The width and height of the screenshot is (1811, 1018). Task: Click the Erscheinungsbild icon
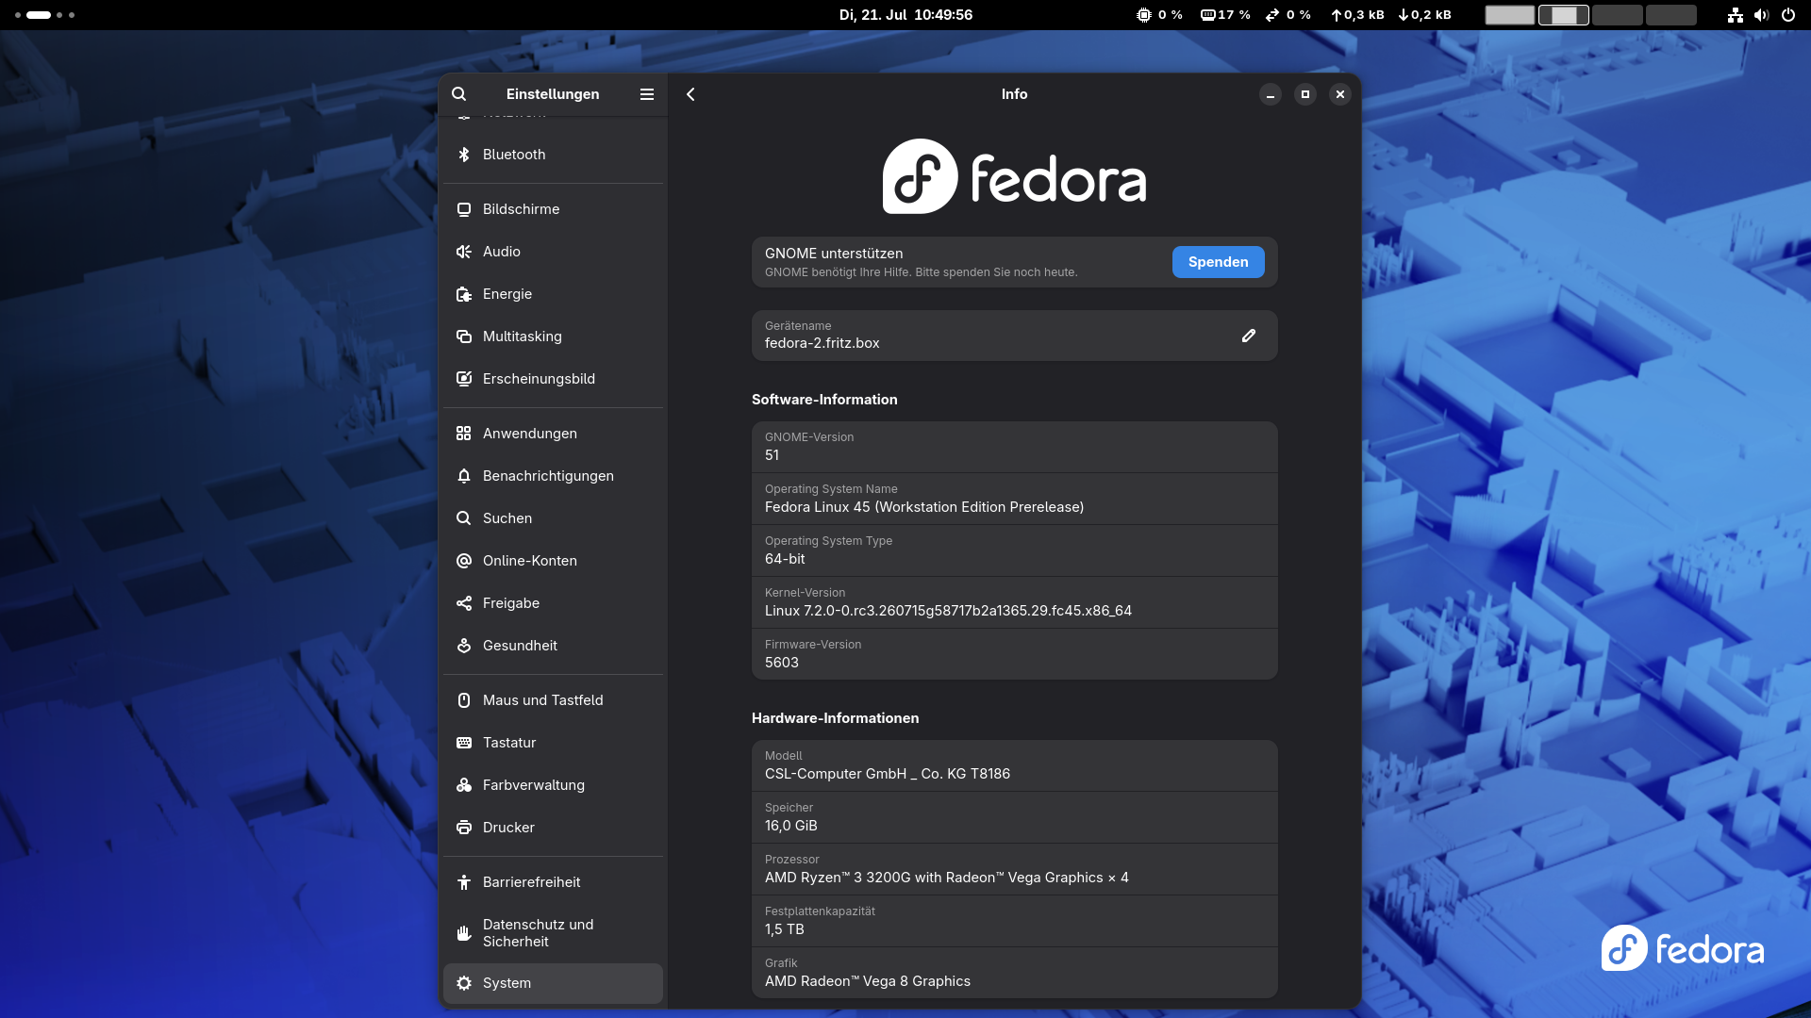coord(464,379)
